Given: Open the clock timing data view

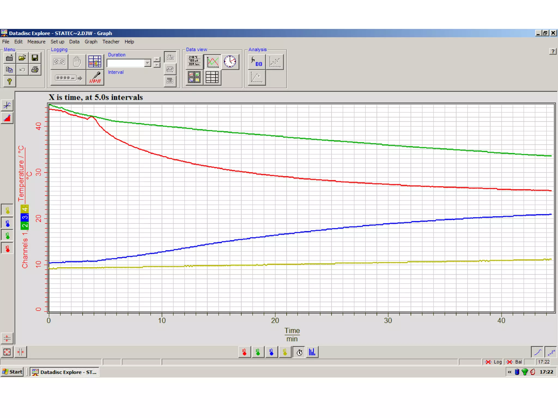Looking at the screenshot, I should point(230,62).
